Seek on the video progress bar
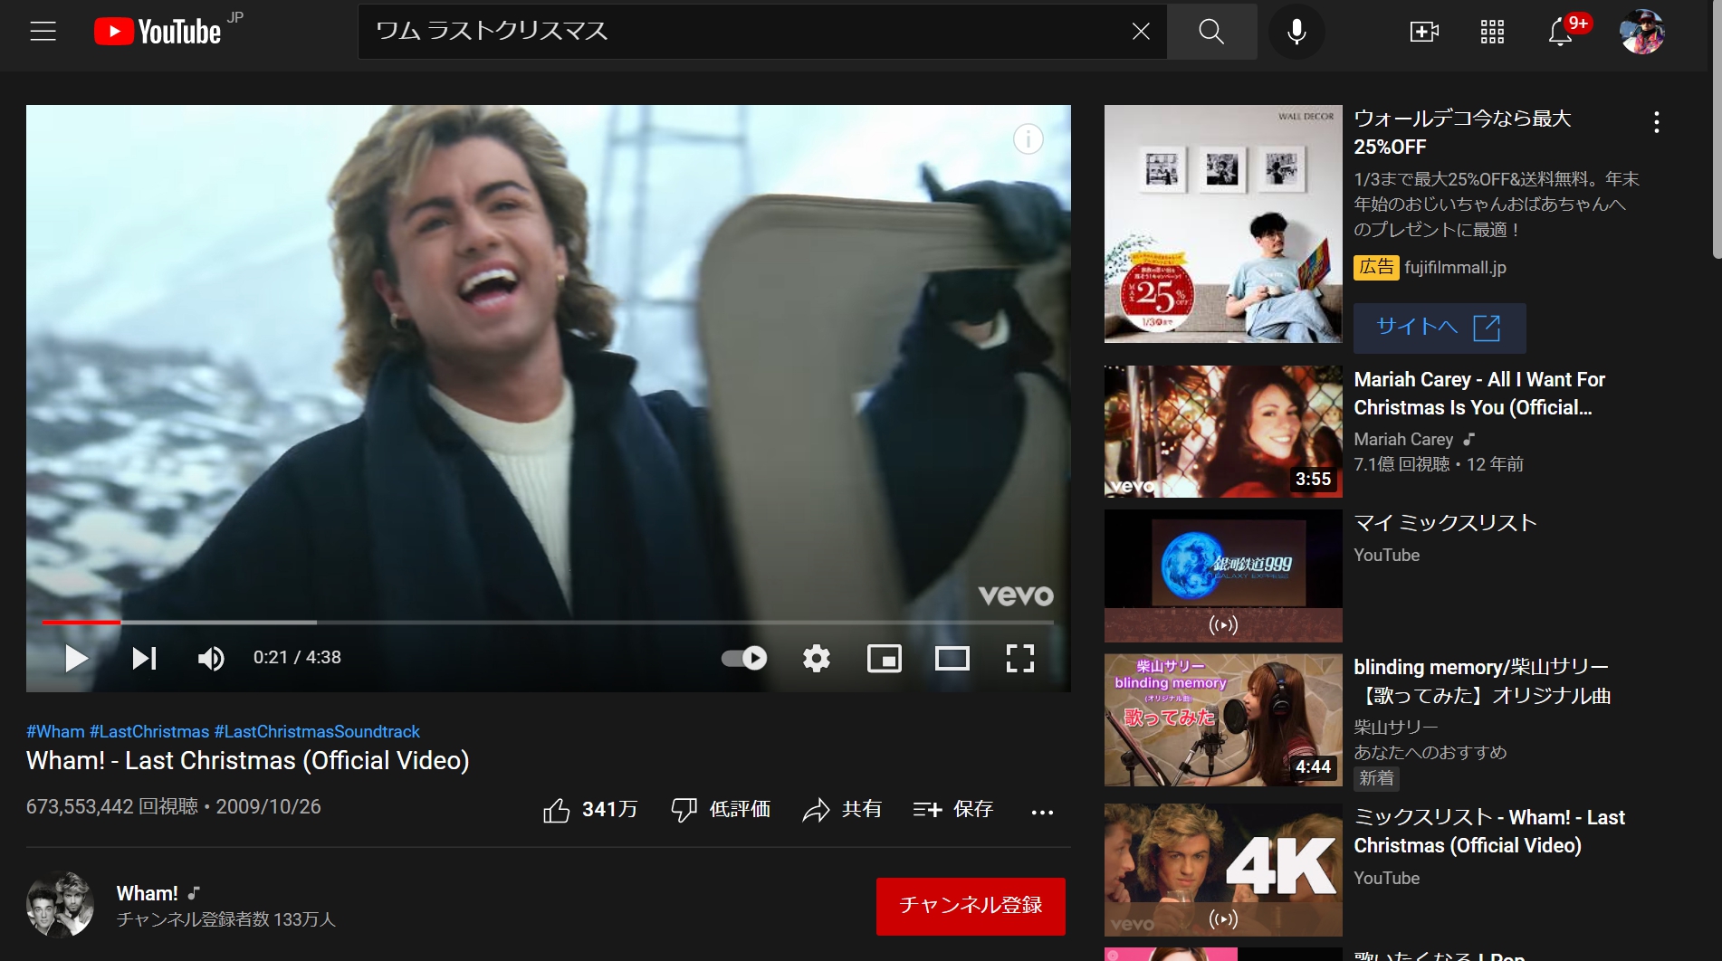This screenshot has height=961, width=1722. click(x=548, y=623)
